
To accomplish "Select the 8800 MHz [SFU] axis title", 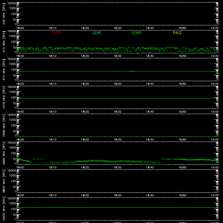I will pos(4,181).
